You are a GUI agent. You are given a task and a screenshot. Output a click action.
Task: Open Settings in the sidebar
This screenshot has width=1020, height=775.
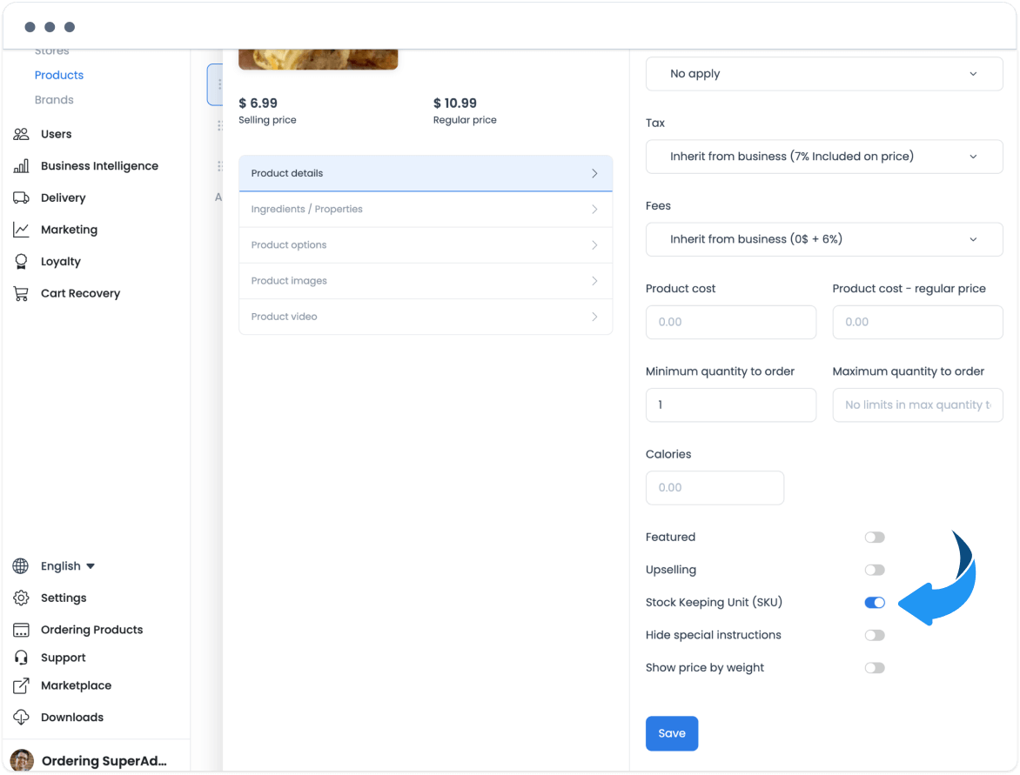click(64, 598)
